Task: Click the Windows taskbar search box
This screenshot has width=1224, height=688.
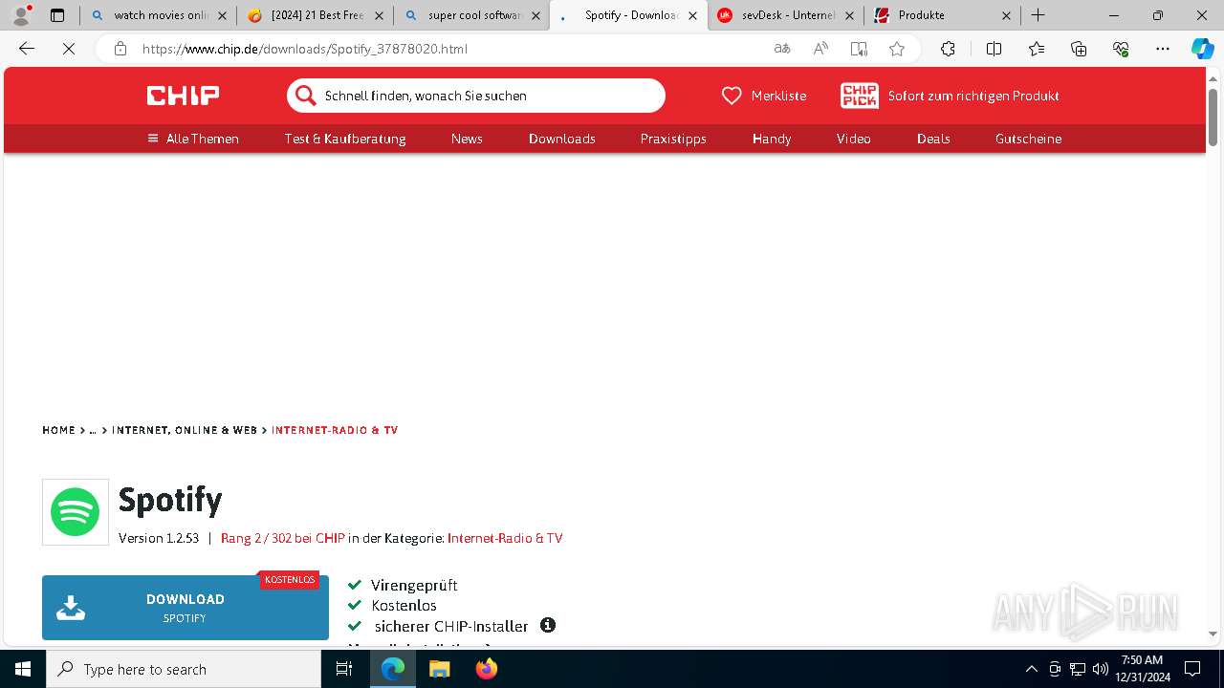Action: [x=184, y=669]
